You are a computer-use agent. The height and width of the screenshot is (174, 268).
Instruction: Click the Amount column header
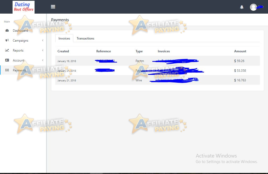[240, 51]
